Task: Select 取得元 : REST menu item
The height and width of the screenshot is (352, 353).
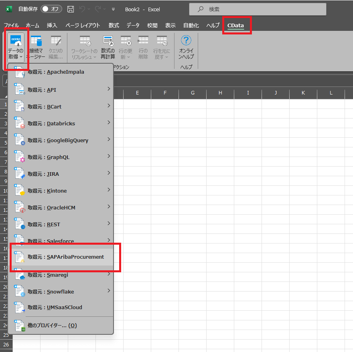Action: [61, 225]
